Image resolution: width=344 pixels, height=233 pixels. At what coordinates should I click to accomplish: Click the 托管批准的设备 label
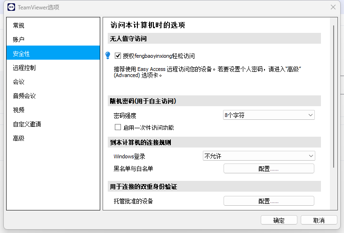pos(133,201)
